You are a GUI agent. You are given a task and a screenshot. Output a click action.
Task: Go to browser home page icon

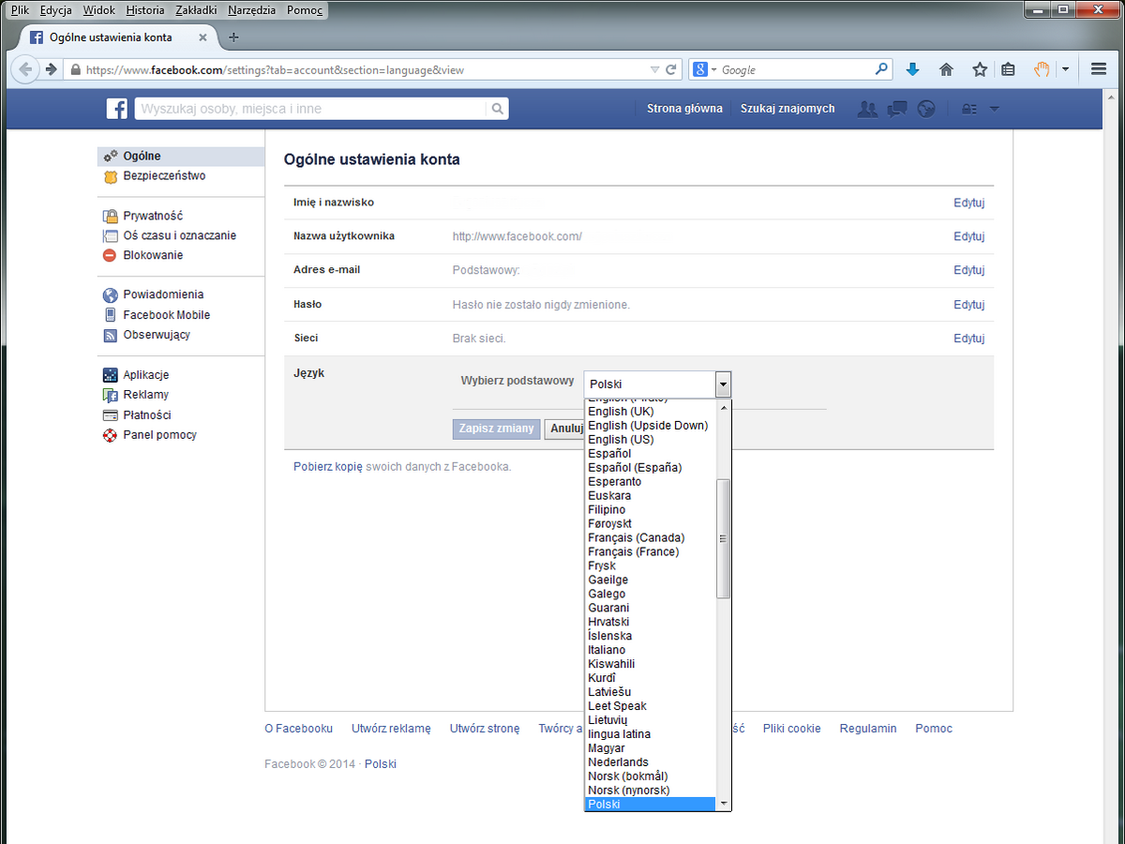pos(946,69)
